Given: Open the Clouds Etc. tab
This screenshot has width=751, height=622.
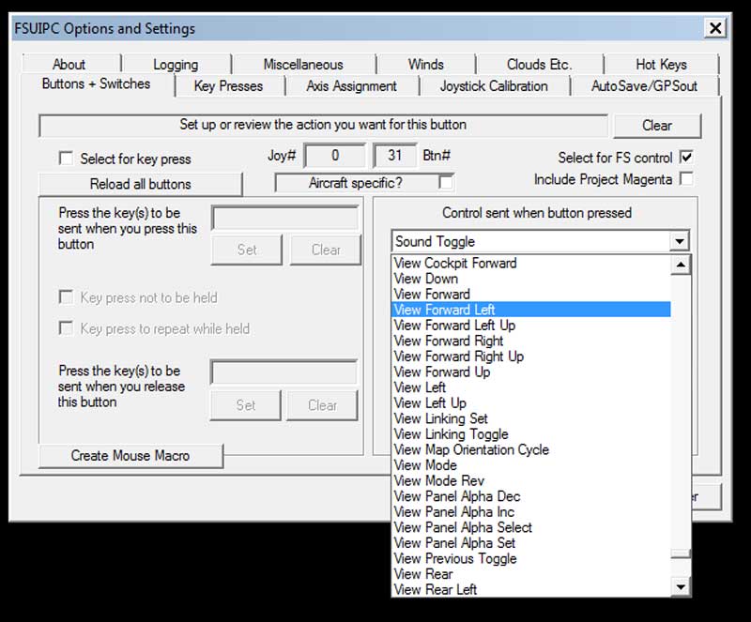Looking at the screenshot, I should [539, 64].
